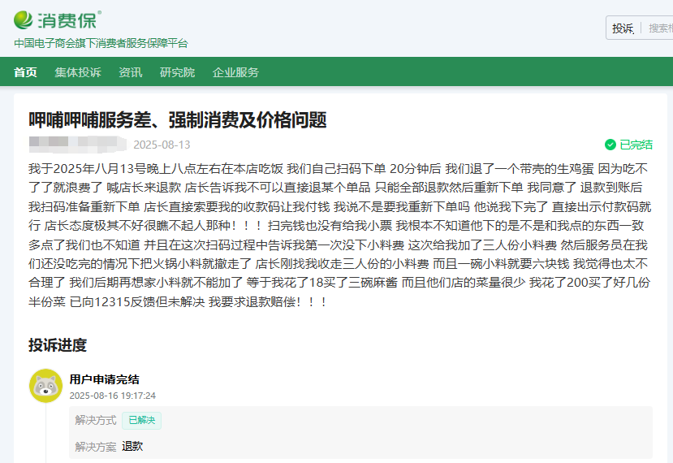Click the tagline 中国电子商会旗下消费者服务保障平台
The width and height of the screenshot is (673, 463).
[x=101, y=43]
